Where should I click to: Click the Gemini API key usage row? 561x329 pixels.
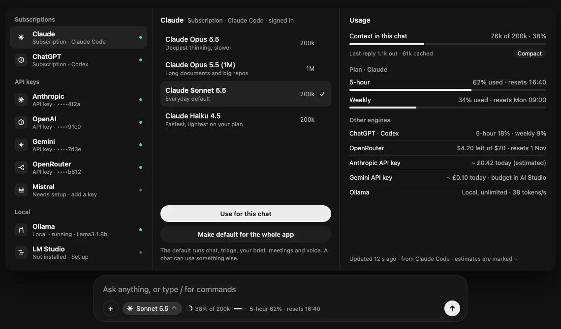[448, 177]
